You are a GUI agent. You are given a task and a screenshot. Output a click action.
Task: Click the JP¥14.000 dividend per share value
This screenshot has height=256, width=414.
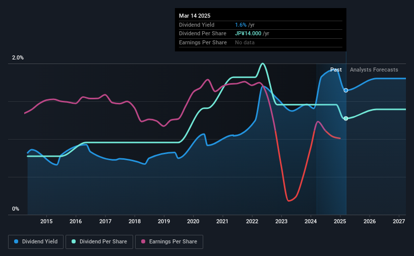[x=248, y=34]
